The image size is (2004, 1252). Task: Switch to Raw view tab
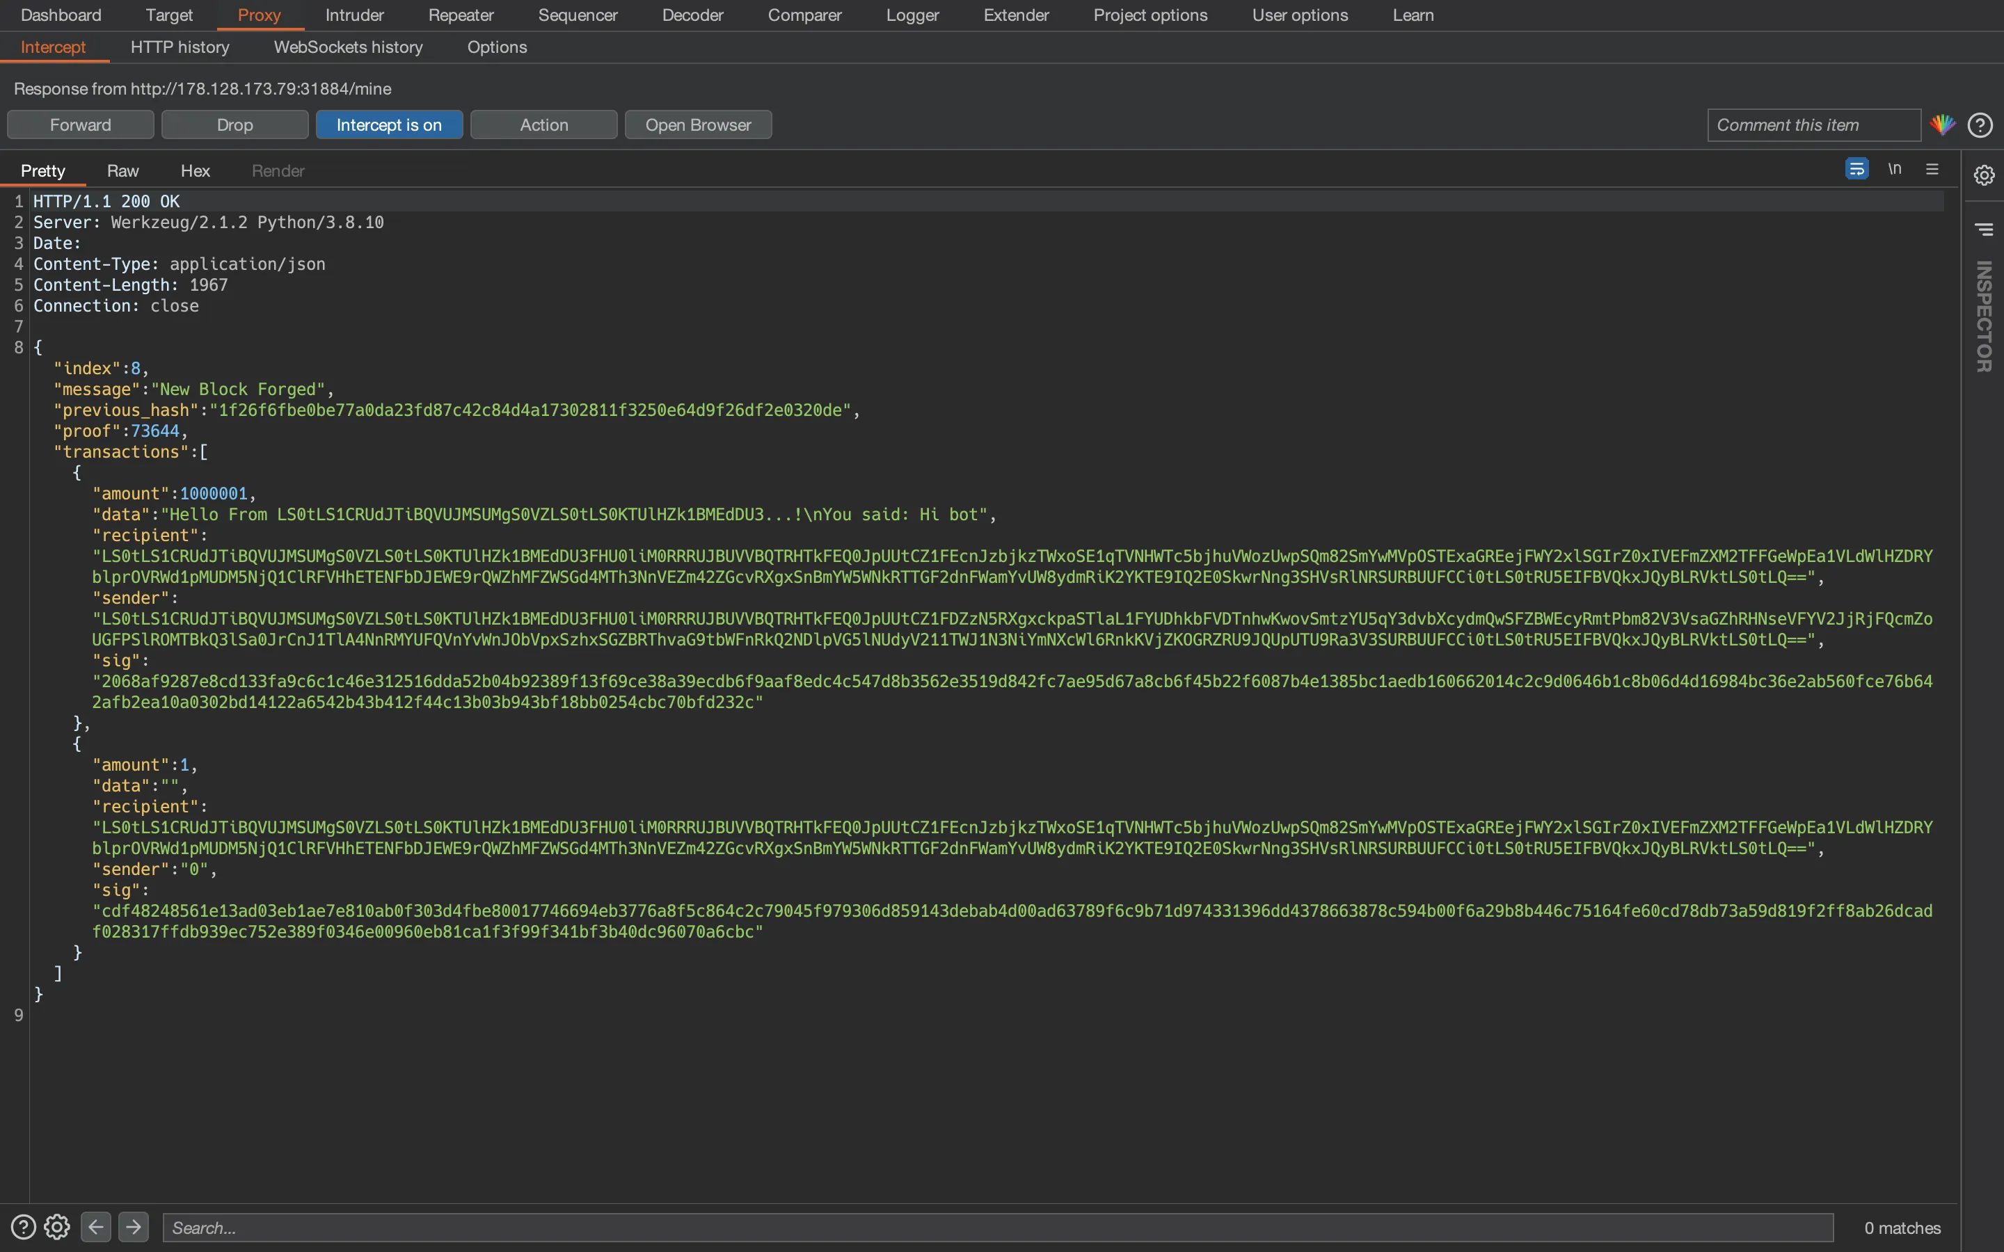122,169
